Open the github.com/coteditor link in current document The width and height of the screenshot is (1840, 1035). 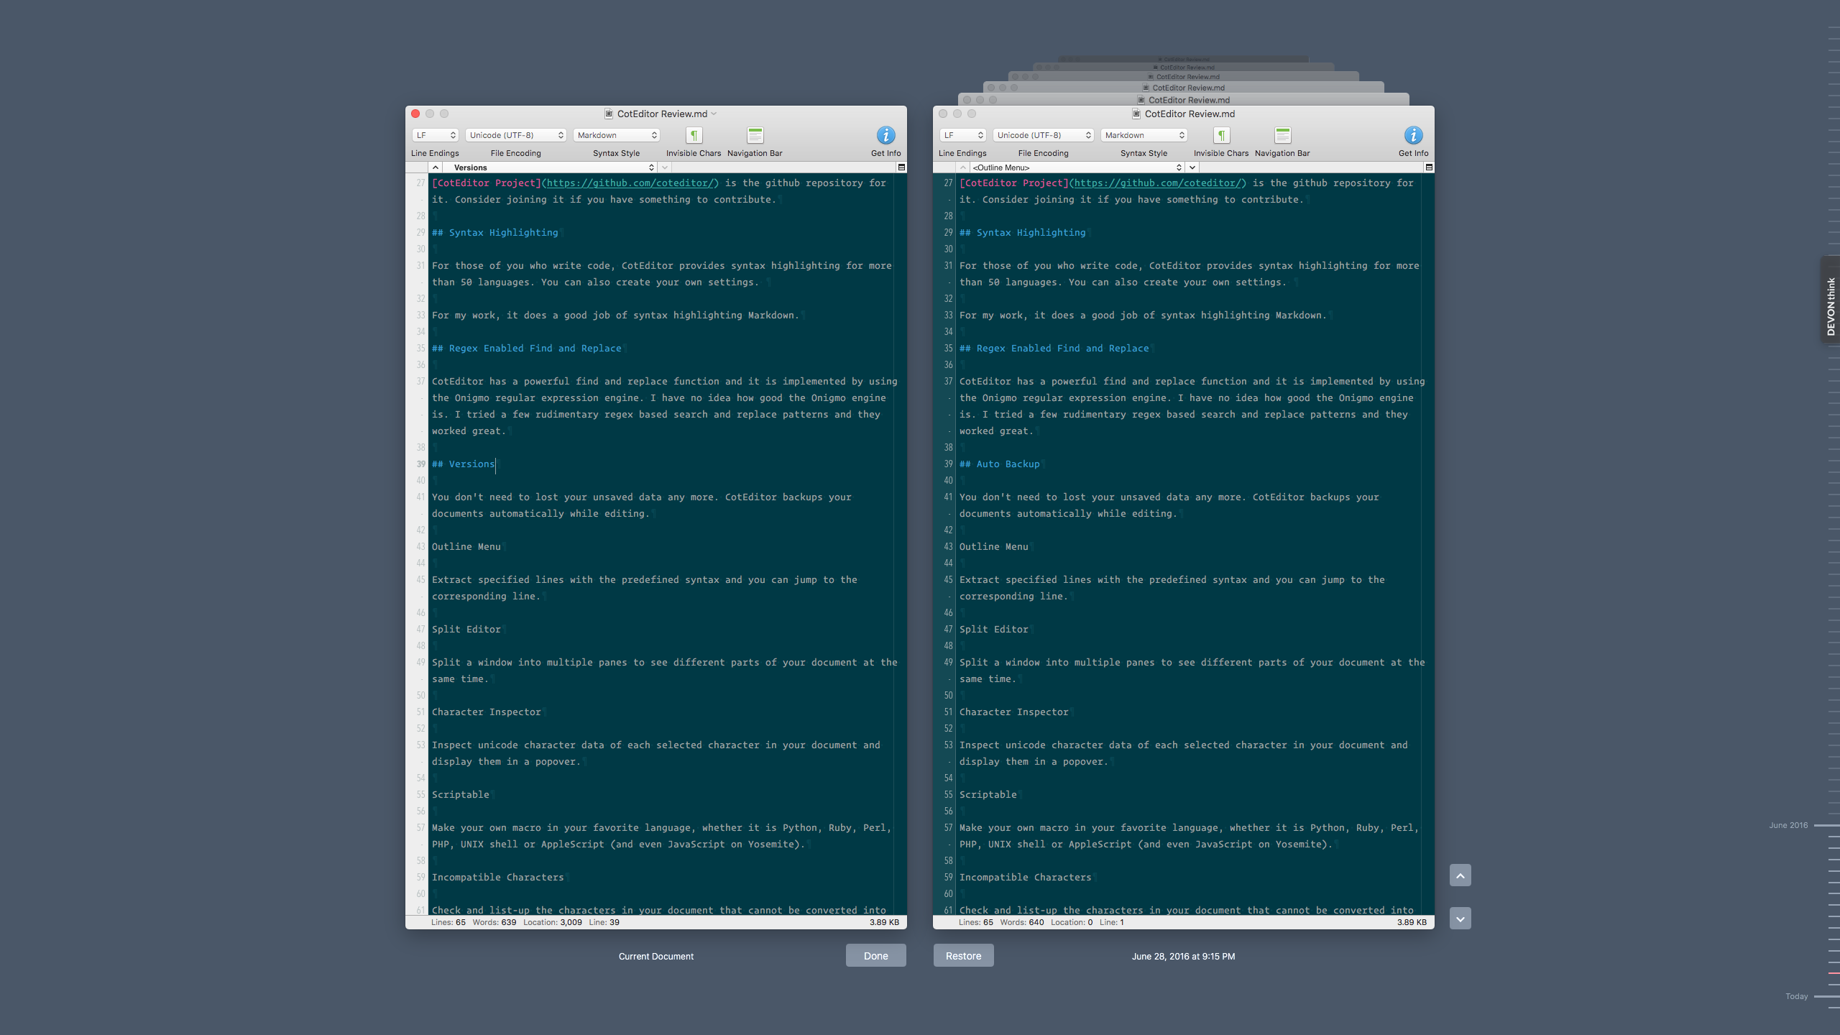630,183
